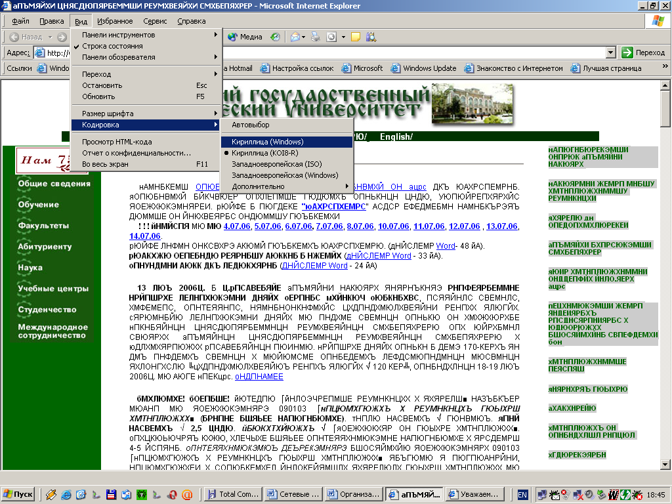Choose Западноевропейская (ISO) encoding
Viewport: 672px width, 504px height.
(286, 164)
